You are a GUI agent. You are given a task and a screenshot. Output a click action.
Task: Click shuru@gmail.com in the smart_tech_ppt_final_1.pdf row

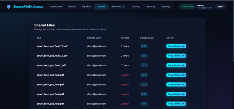coord(96,65)
